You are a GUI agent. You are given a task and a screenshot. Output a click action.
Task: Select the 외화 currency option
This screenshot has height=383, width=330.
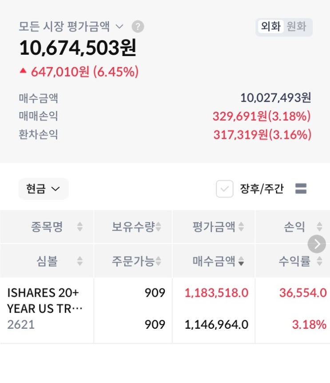pos(270,27)
